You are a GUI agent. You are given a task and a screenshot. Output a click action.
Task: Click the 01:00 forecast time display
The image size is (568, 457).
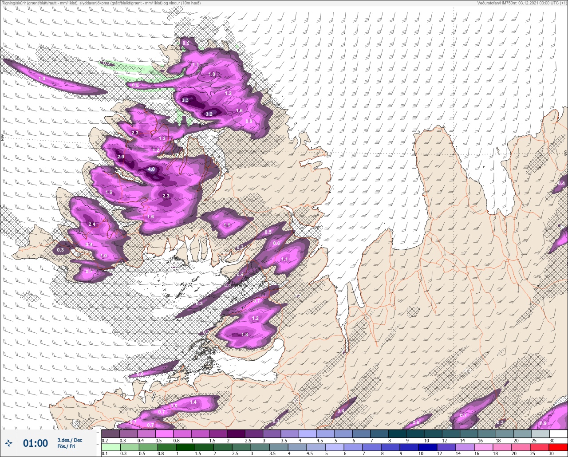coord(35,443)
